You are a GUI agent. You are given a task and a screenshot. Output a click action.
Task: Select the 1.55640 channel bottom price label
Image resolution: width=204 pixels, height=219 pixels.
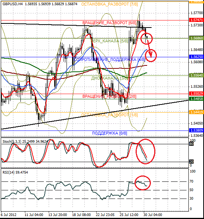(x=197, y=75)
